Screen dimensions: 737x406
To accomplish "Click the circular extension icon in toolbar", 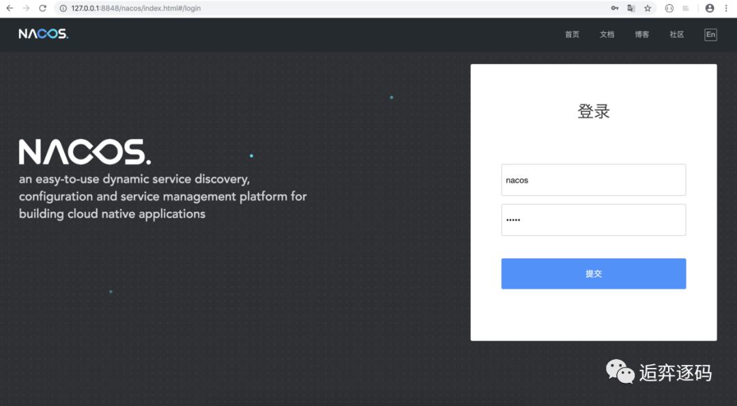I will (669, 8).
